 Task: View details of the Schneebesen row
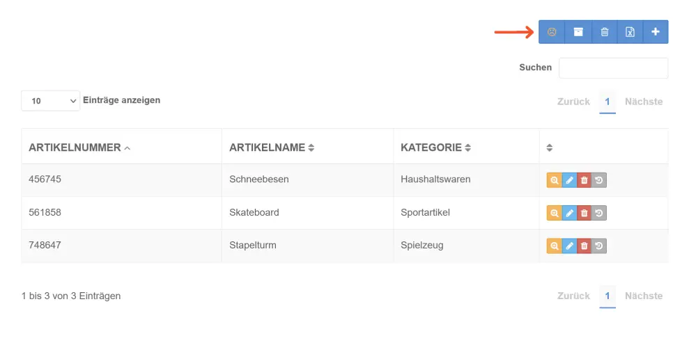(554, 180)
